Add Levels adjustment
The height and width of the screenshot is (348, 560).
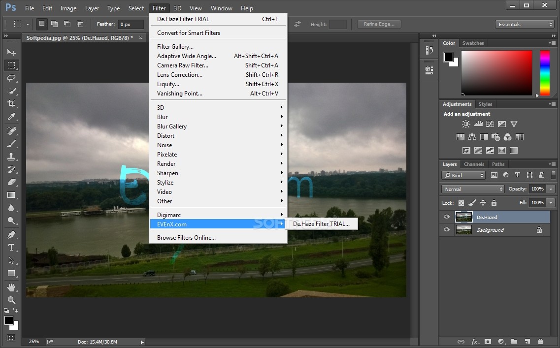pos(478,124)
